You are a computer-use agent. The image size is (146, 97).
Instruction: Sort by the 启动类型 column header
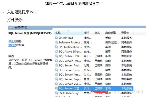(112, 33)
